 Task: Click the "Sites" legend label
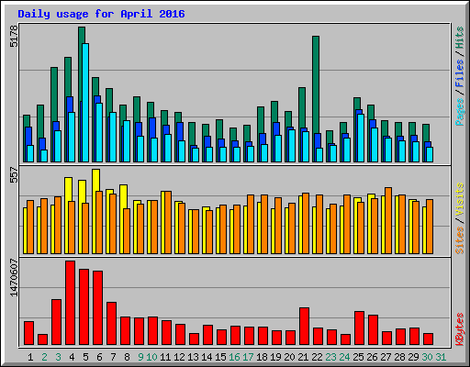(460, 240)
